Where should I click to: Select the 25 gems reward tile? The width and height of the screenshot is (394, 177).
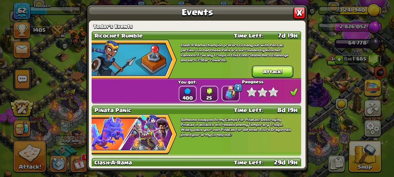(x=209, y=94)
